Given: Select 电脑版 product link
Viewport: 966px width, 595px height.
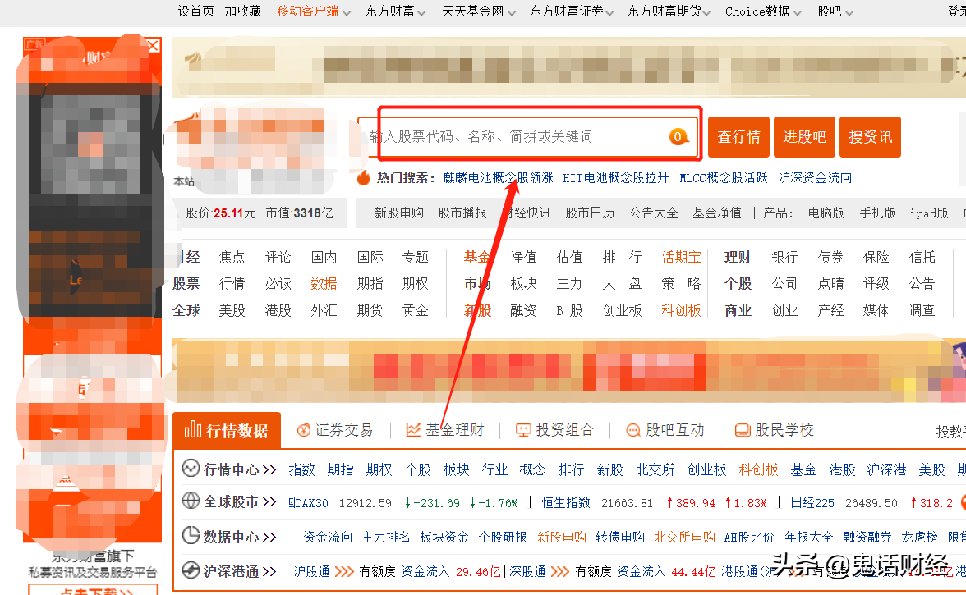Looking at the screenshot, I should coord(826,213).
